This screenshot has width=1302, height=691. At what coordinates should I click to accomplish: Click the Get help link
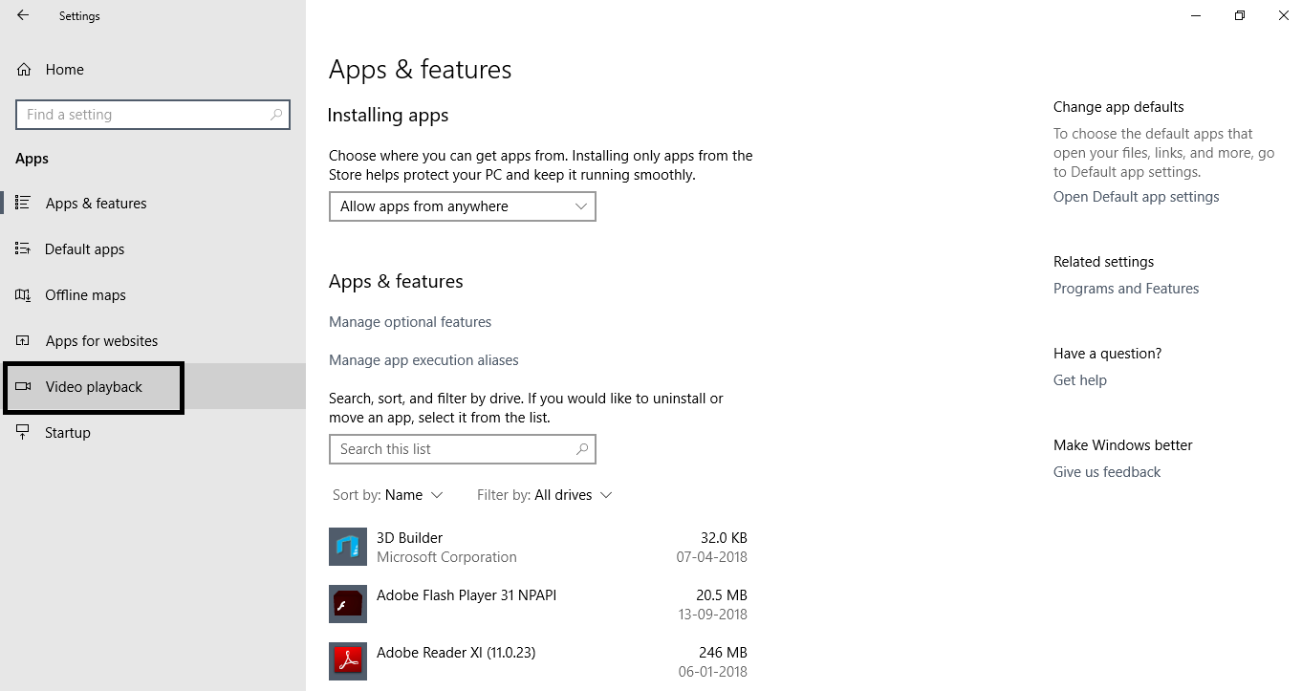1080,380
